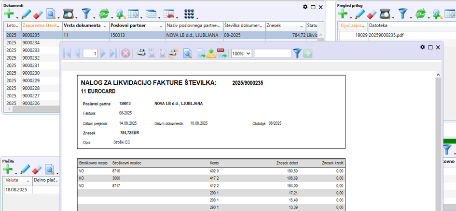456x211 pixels.
Task: Open Leto column filter dropdown arrow
Action: [x=17, y=26]
